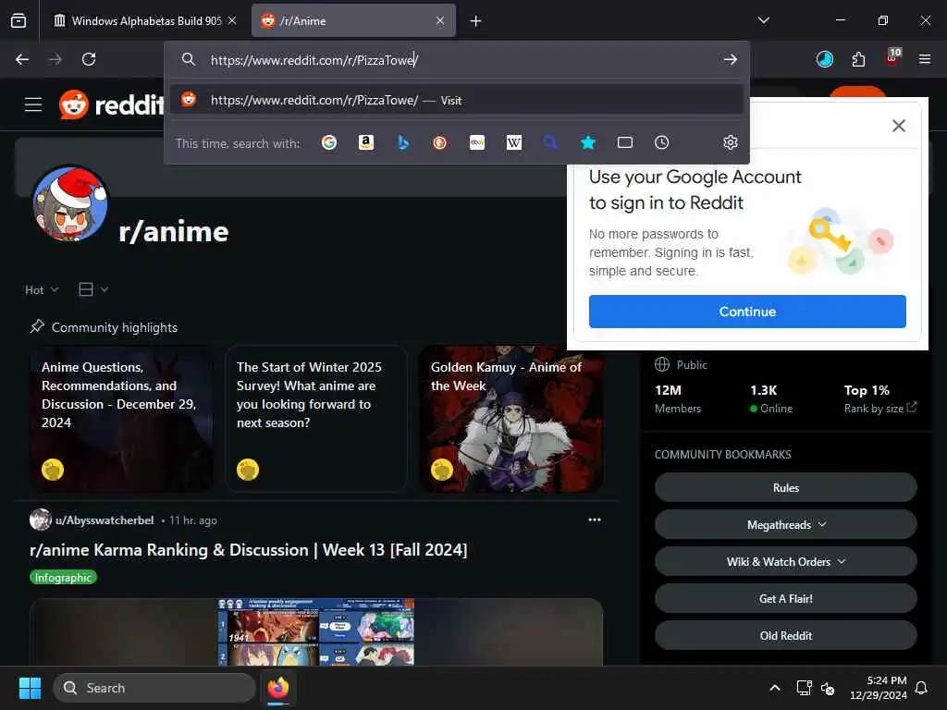Open Firefox extensions puzzle icon
Screen dimensions: 947x710
click(858, 59)
